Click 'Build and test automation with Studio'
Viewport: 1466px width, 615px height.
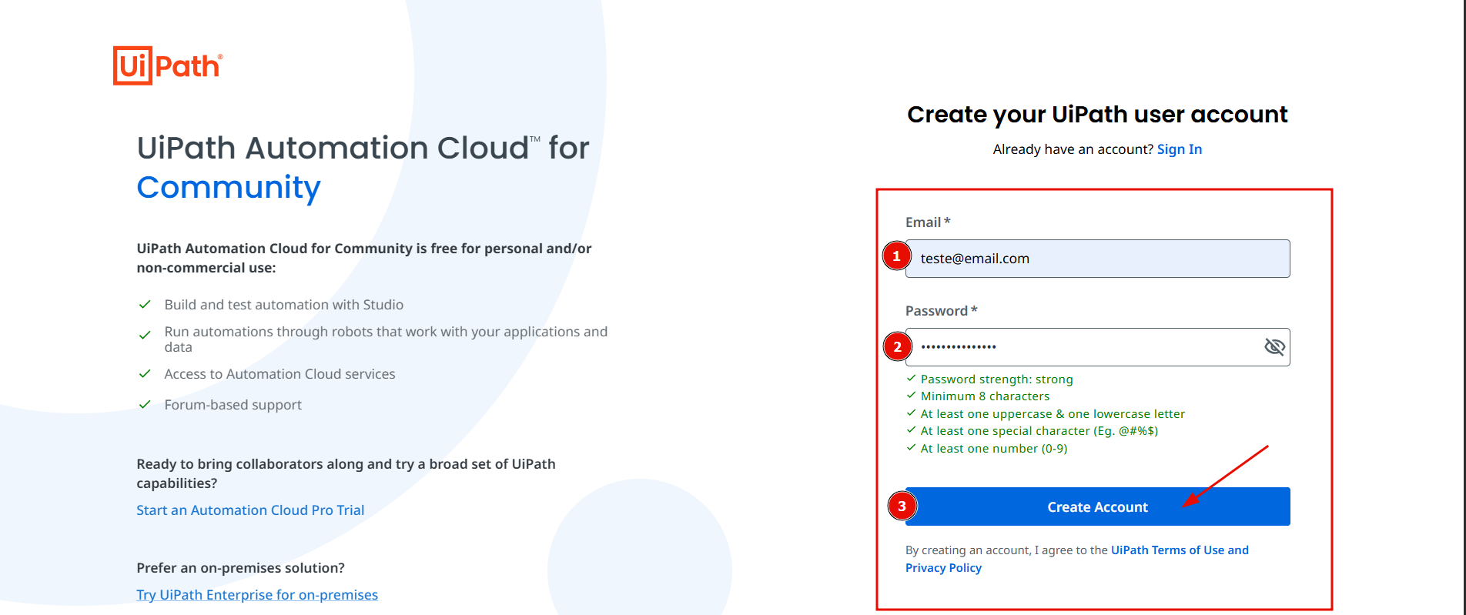click(283, 305)
